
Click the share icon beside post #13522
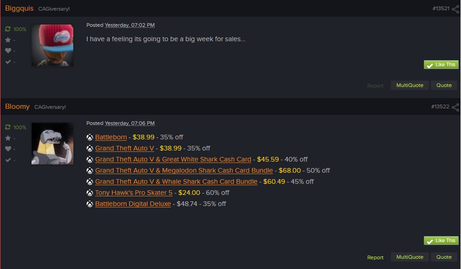tap(455, 107)
